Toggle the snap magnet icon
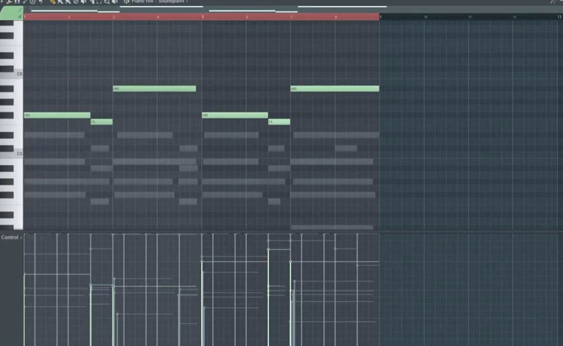The image size is (563, 346). 17,2
